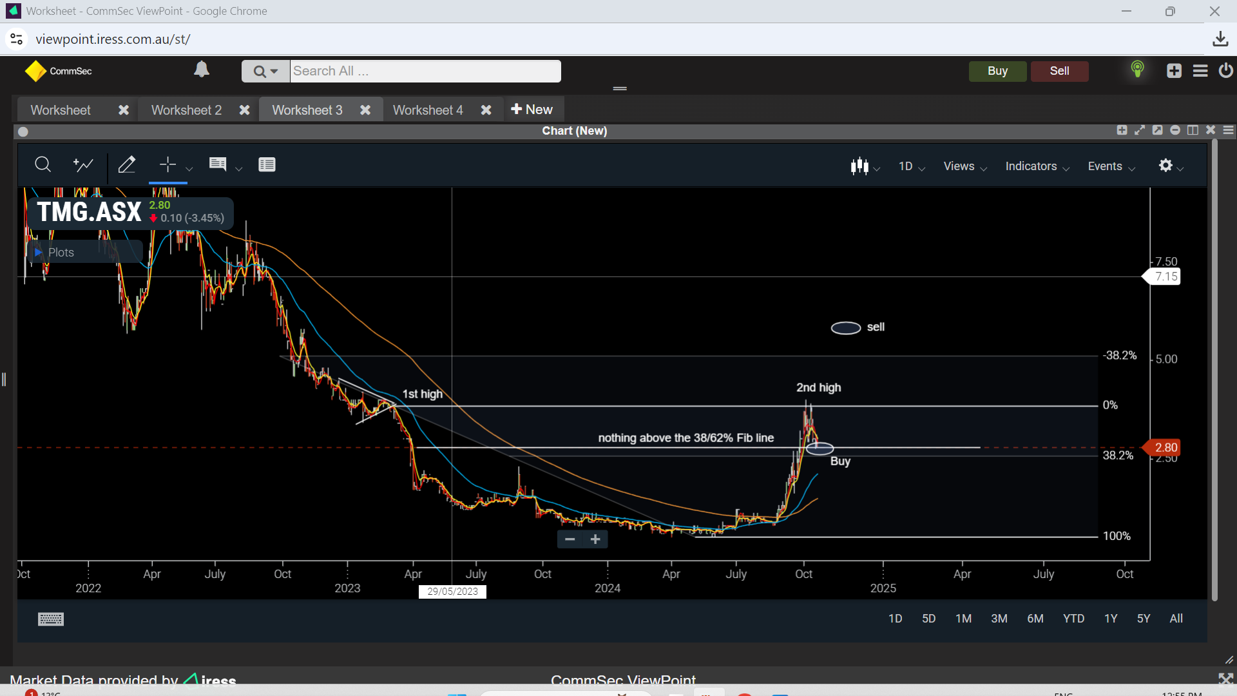Open the data table list icon
Viewport: 1237px width, 696px height.
click(267, 165)
